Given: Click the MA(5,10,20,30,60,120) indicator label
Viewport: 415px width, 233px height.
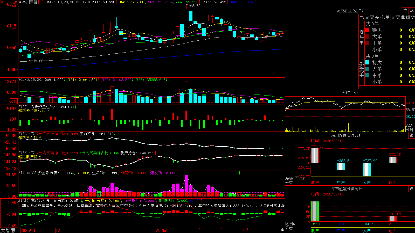Looking at the screenshot, I should (69, 2).
